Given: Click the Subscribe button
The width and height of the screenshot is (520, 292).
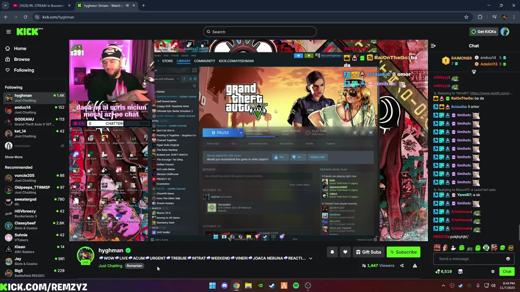Looking at the screenshot, I should tap(403, 252).
